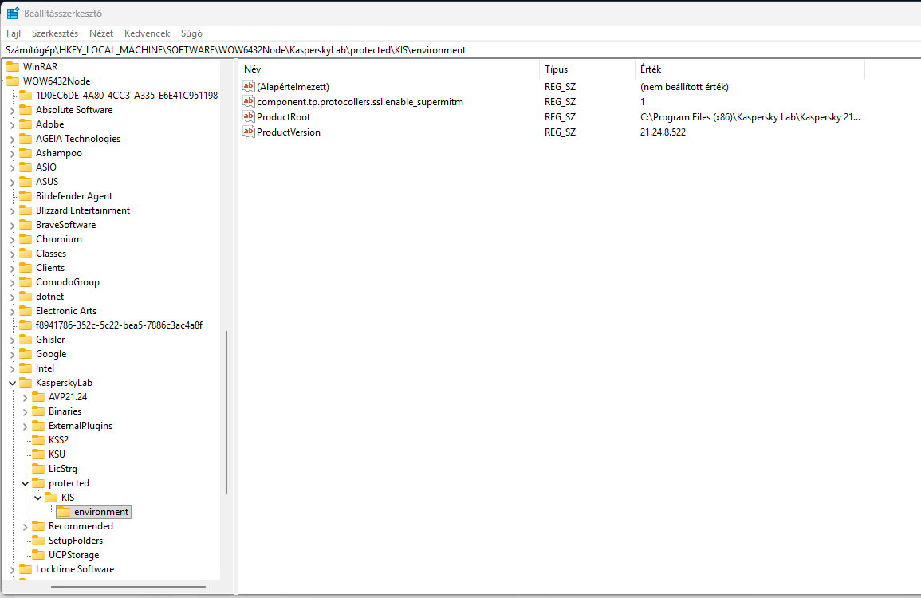The image size is (921, 598).
Task: Expand the ExternalPlugins tree node
Action: point(26,426)
